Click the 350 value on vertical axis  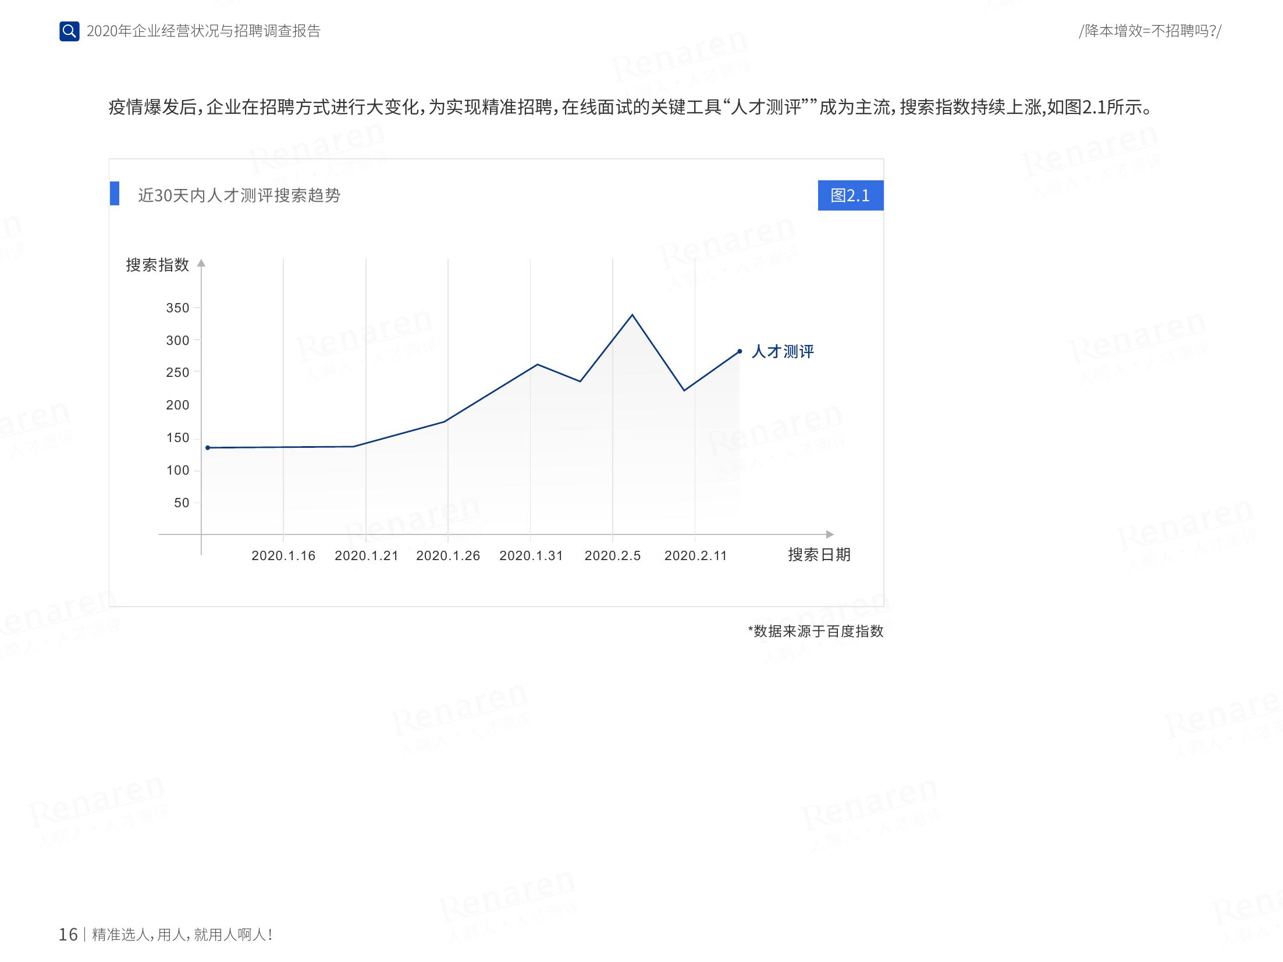177,308
